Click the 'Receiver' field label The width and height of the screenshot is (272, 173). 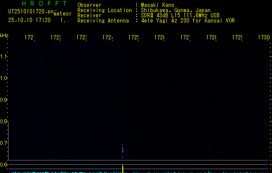pos(90,16)
